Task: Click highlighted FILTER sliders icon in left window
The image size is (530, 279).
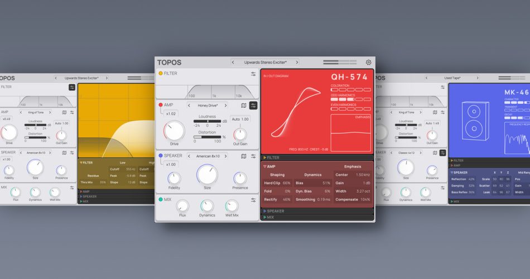Action: coord(72,87)
